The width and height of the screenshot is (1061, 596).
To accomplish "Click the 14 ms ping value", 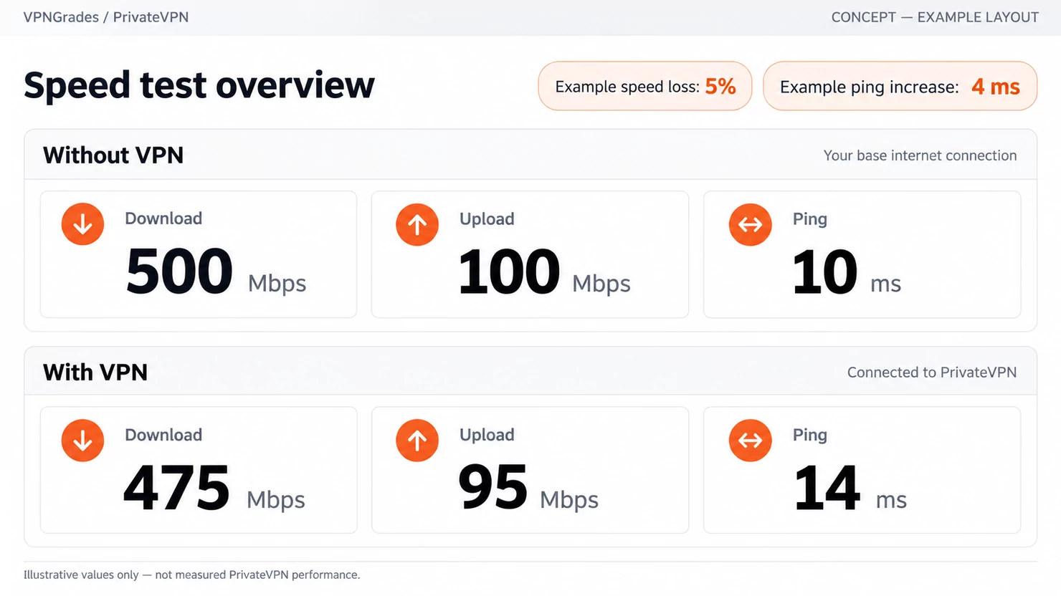I will click(851, 489).
